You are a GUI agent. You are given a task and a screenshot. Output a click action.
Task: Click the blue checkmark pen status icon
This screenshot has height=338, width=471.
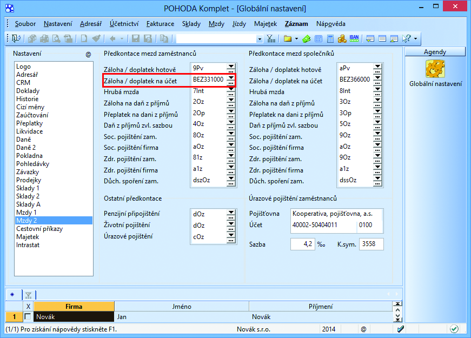click(400, 329)
